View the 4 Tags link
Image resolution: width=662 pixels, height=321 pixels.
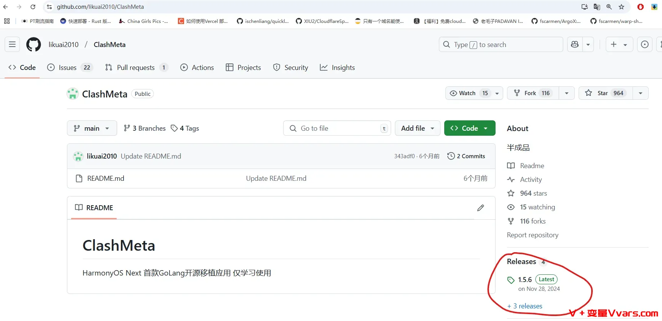[185, 128]
